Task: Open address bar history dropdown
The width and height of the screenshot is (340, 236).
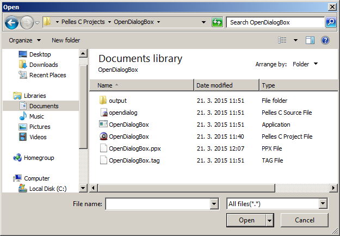Action: [203, 22]
